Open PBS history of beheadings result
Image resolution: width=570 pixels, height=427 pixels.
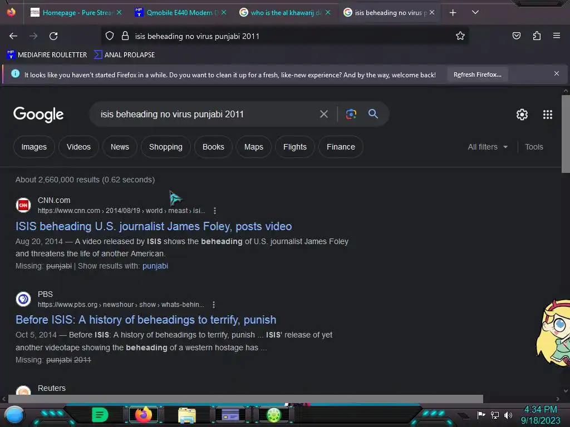[x=146, y=320]
